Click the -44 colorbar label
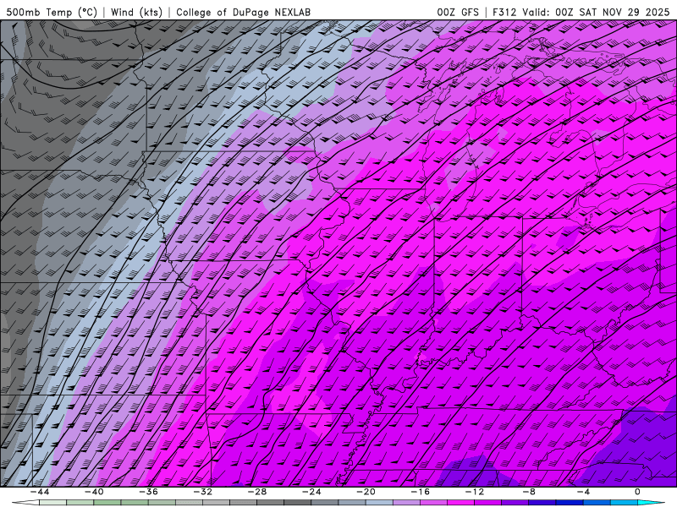This screenshot has width=677, height=507. tap(40, 492)
